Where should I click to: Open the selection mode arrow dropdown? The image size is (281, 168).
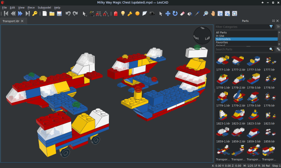[x=84, y=14]
